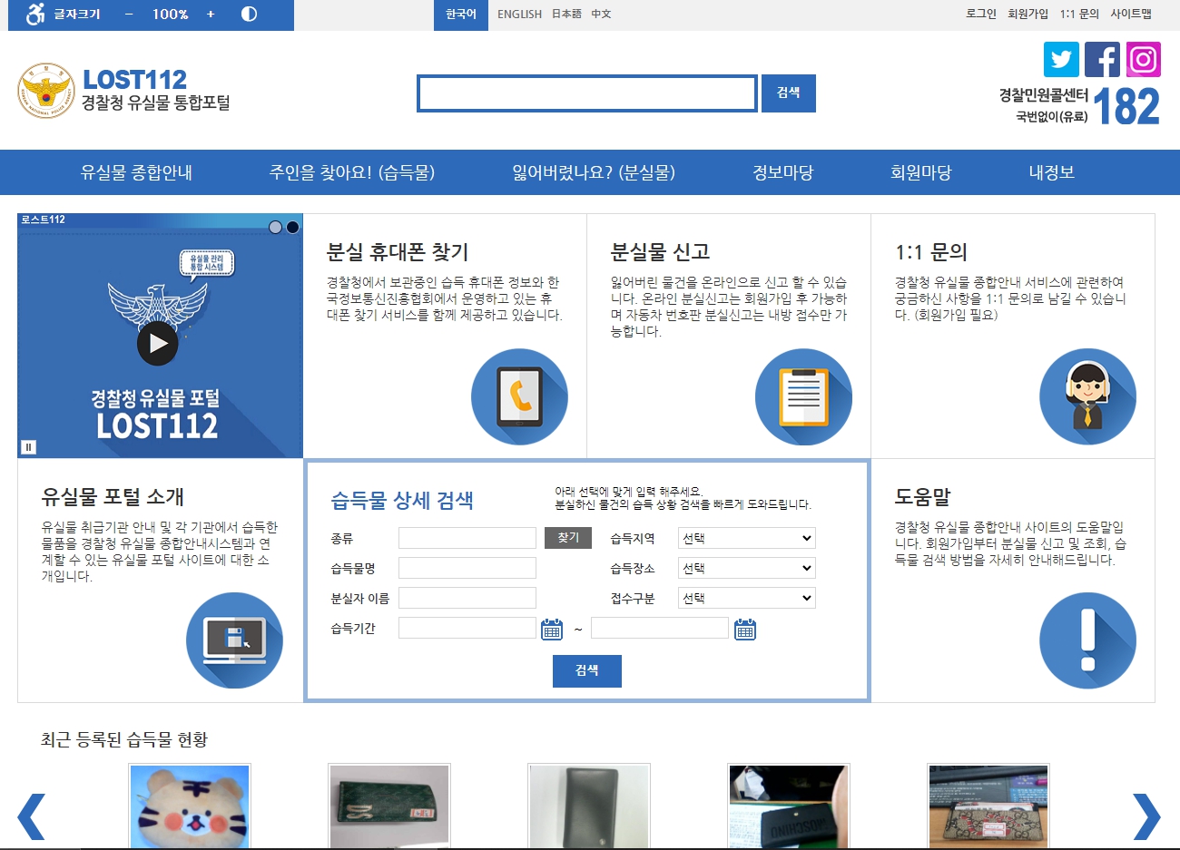Open 회원마당 menu
This screenshot has width=1180, height=850.
click(x=921, y=172)
